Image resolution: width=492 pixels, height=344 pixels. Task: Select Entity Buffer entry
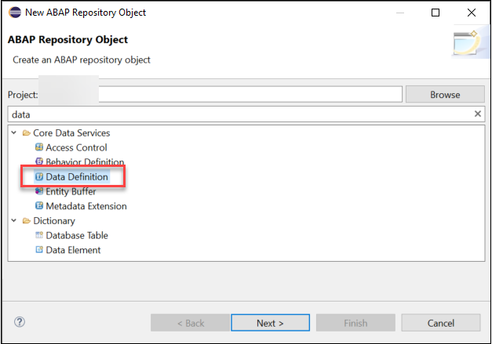71,191
